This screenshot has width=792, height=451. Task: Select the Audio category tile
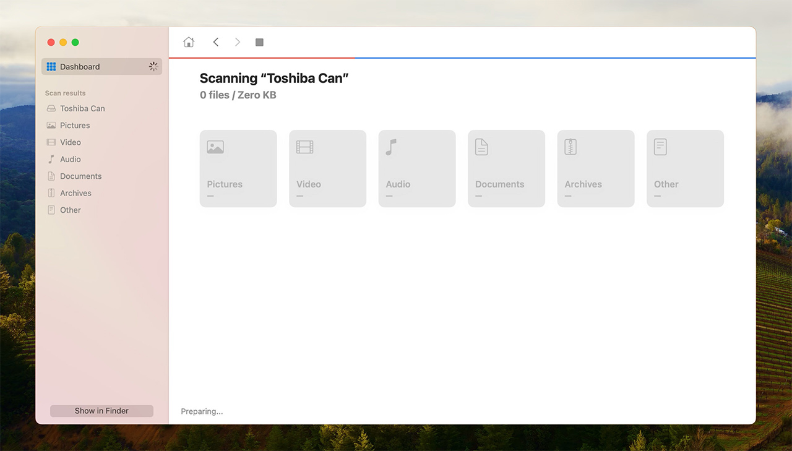pos(417,168)
